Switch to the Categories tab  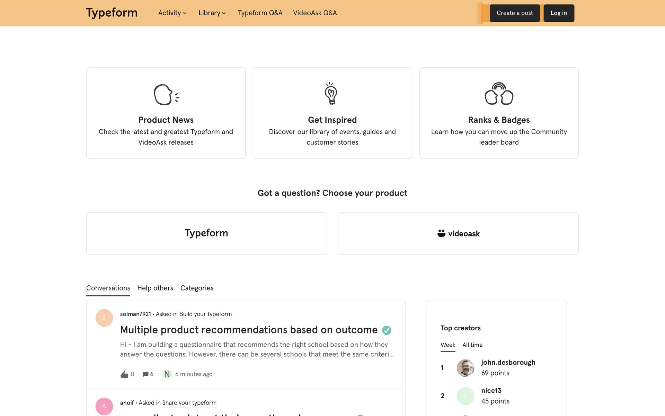point(197,288)
